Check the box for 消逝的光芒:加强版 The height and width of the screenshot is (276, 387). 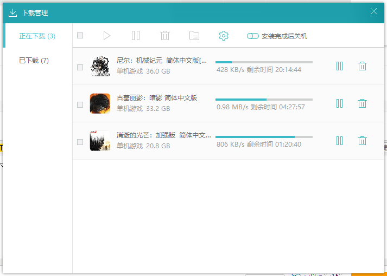coord(80,142)
